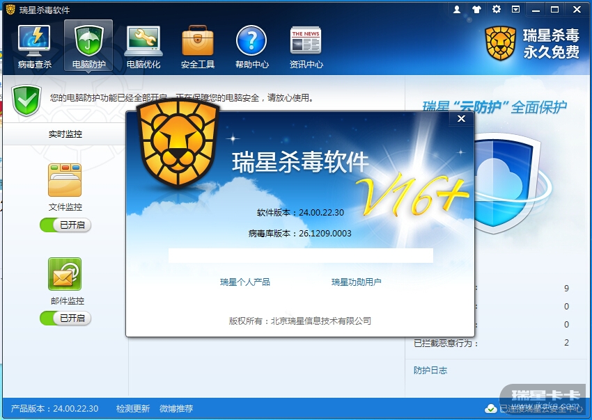Screen dimensions: 592x420
Task: Open 电脑优化 computer optimization tools
Action: [143, 47]
